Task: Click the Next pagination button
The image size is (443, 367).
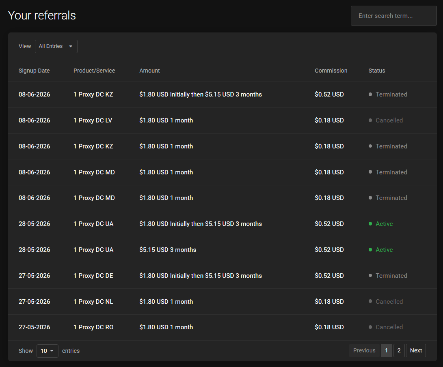Action: (x=416, y=350)
